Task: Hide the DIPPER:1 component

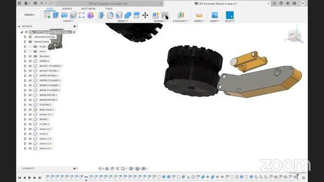Action: [30, 61]
